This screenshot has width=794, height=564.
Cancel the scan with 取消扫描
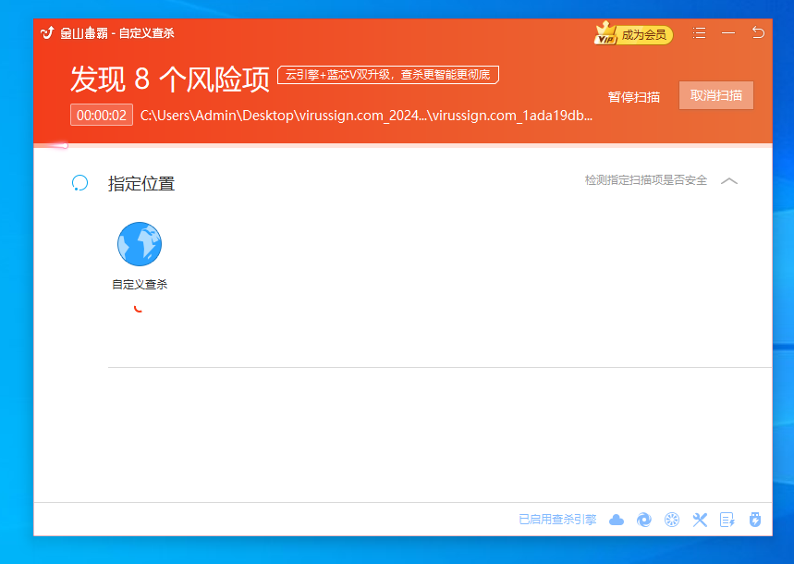pos(716,95)
